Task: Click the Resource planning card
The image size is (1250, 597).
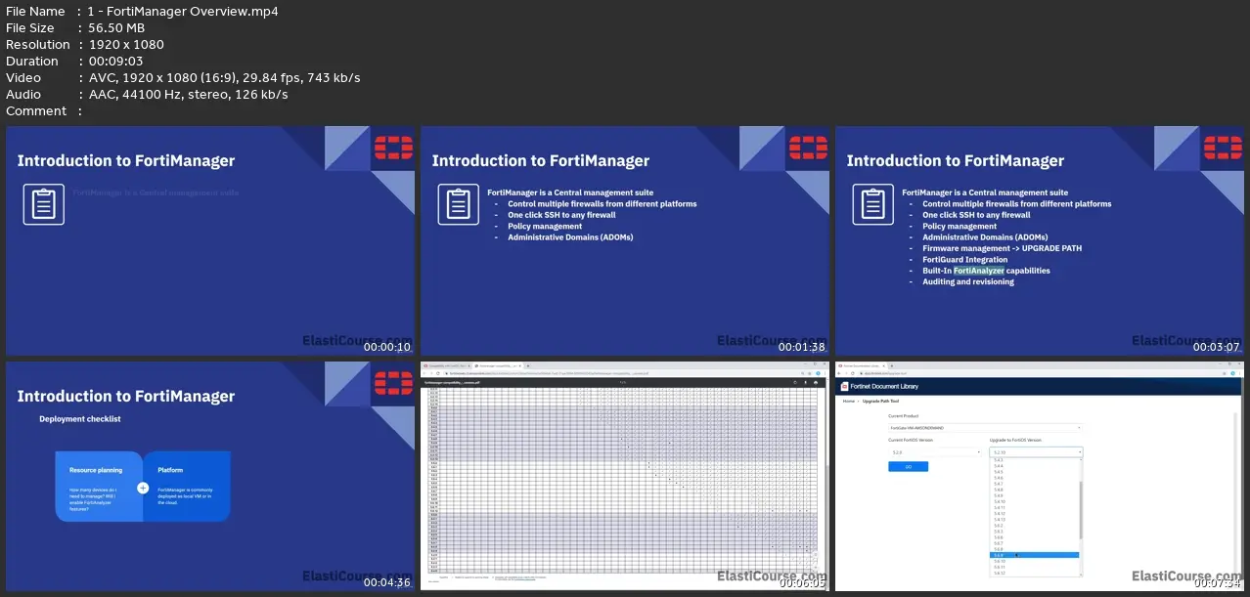Action: [100, 487]
